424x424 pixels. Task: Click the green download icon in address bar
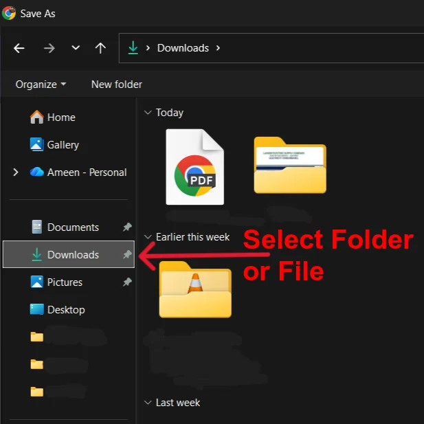click(133, 47)
